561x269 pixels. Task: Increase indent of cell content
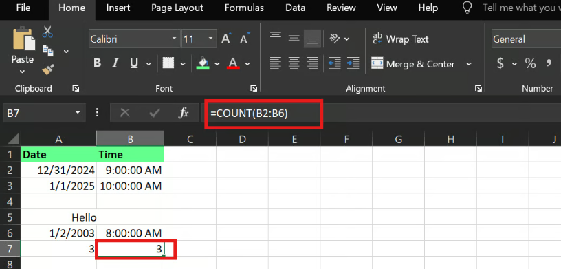(353, 63)
